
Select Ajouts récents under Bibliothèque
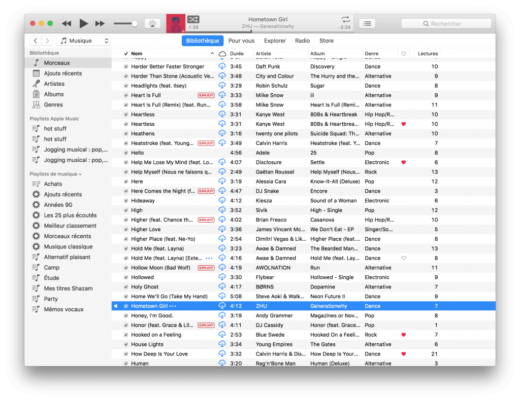tap(68, 73)
